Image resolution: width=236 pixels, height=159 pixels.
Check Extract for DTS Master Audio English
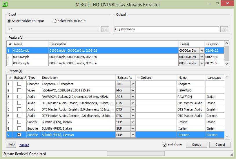click(x=19, y=109)
